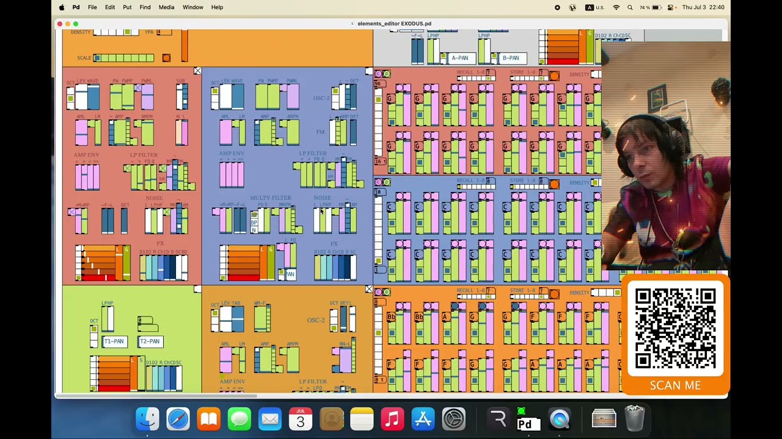
Task: Click the WAVE slider in blue oscillator section
Action: (238, 97)
